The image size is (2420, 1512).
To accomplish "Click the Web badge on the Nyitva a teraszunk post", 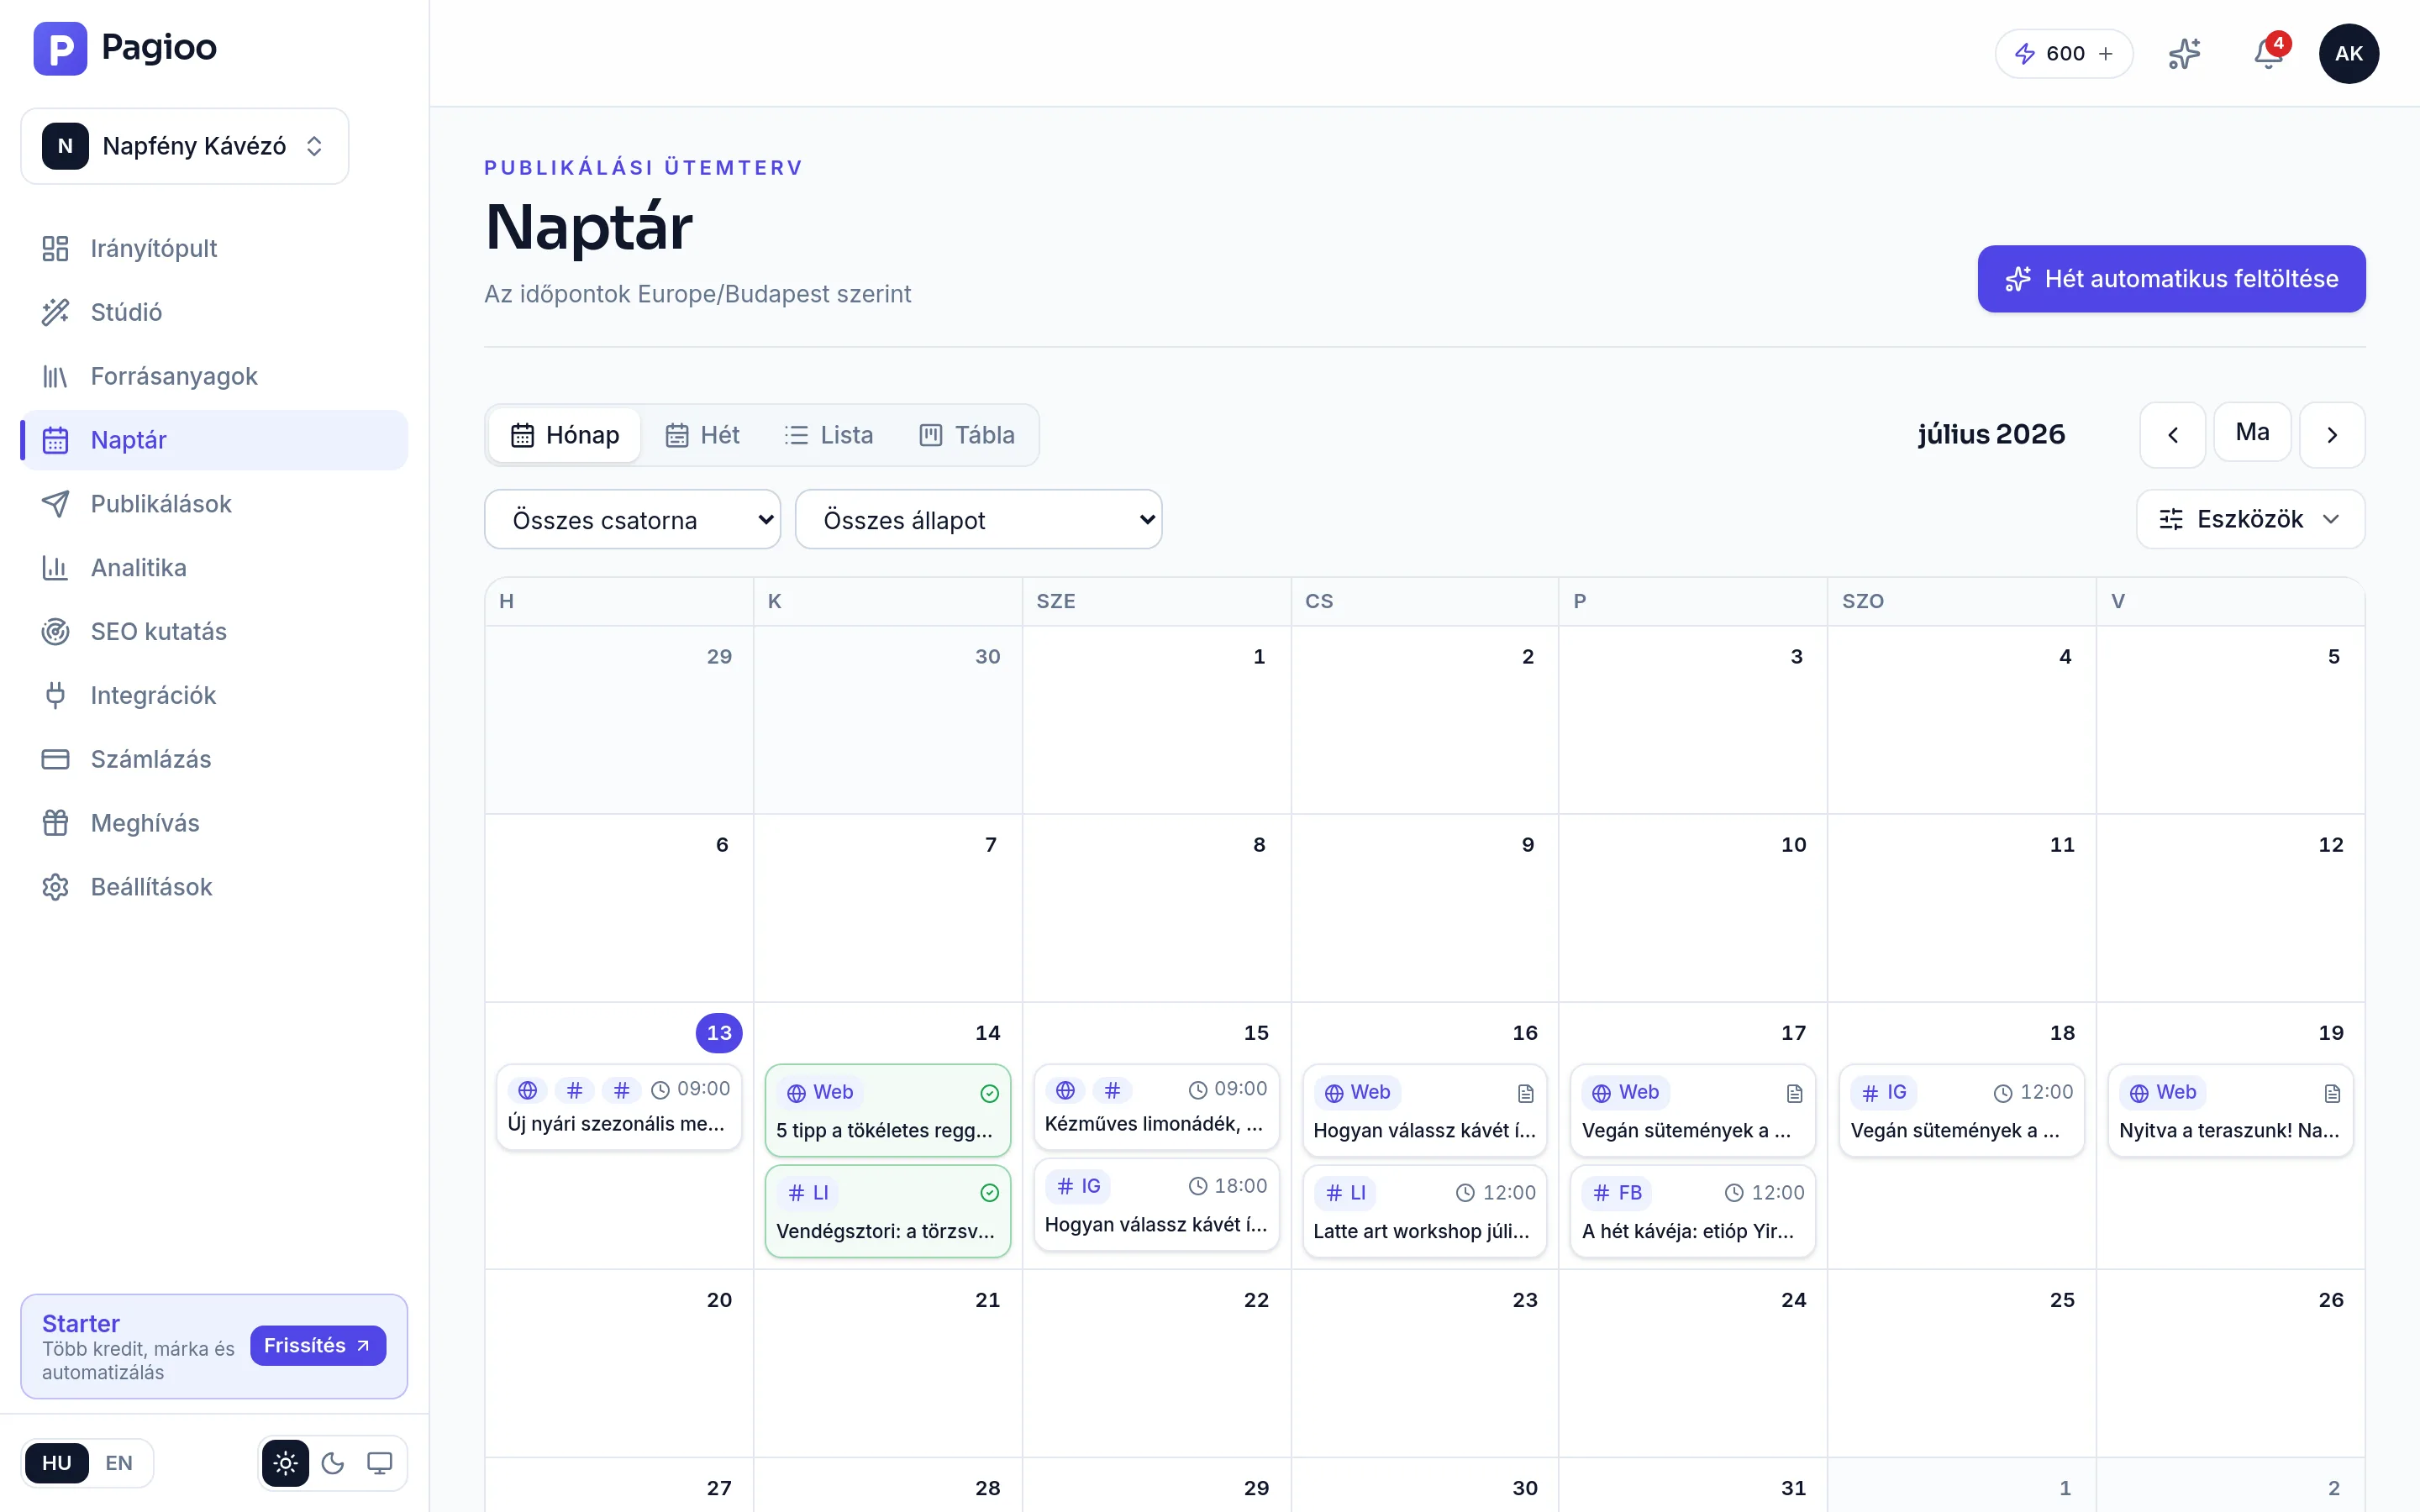I will (x=2162, y=1092).
